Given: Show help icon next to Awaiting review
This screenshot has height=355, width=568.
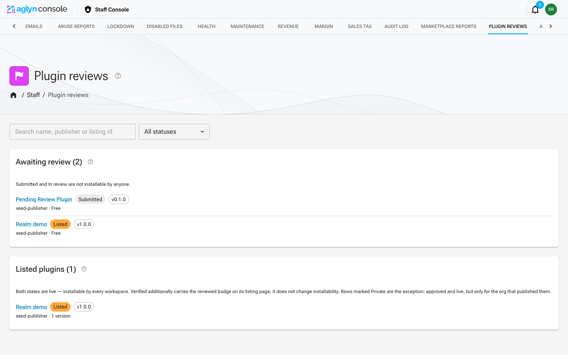Looking at the screenshot, I should click(x=90, y=162).
